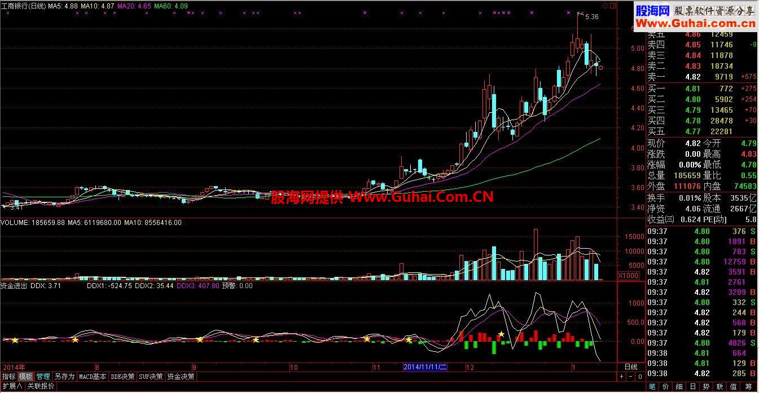Click the 今开 4.79 value
759x393 pixels.
[x=748, y=143]
